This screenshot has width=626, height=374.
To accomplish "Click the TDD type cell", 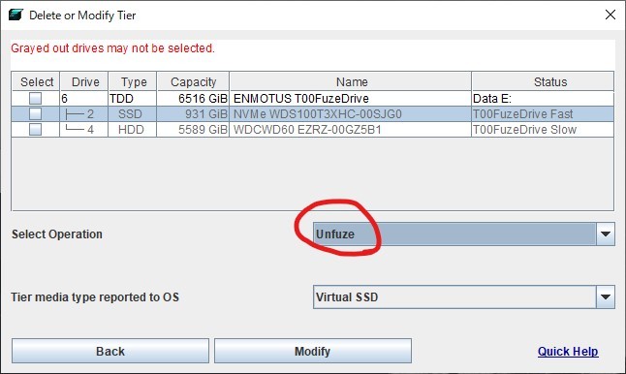I will pyautogui.click(x=133, y=98).
